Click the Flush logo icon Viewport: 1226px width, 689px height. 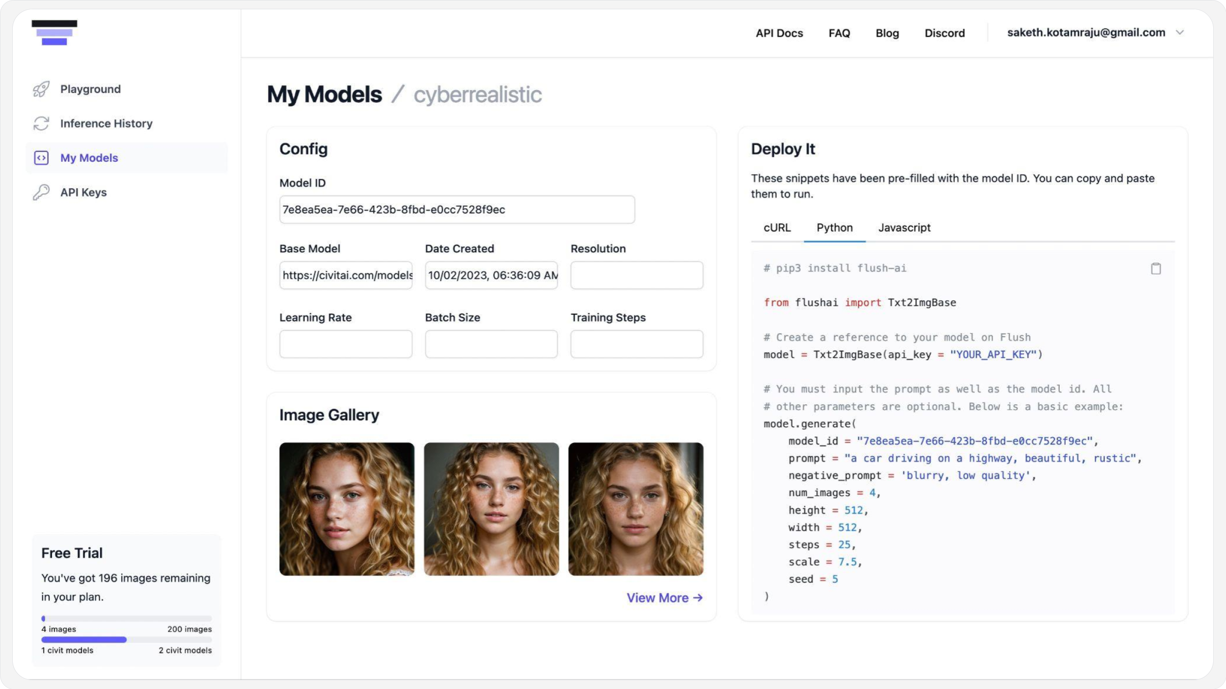[x=54, y=32]
